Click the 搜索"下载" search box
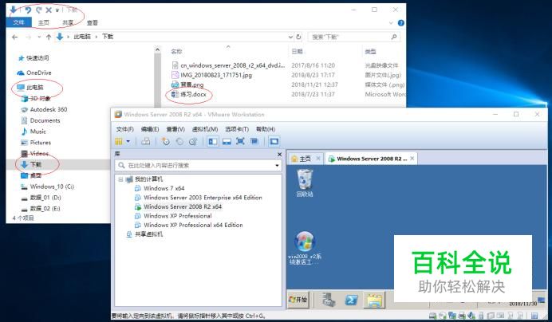Viewport: 552px width, 322px height. (x=354, y=37)
